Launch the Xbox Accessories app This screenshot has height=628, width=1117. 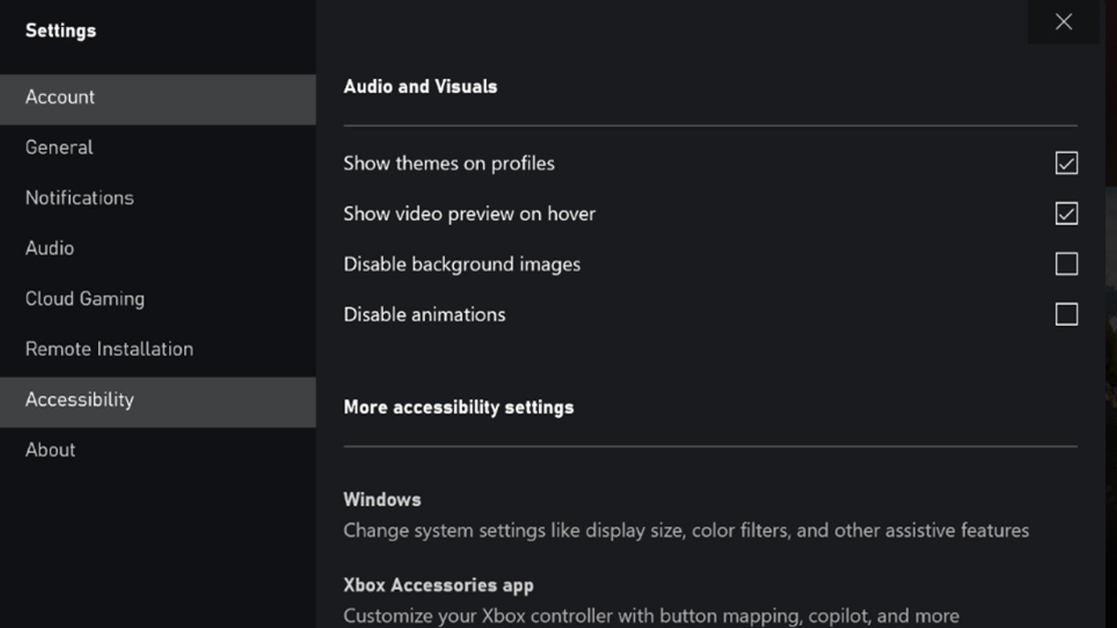point(439,585)
